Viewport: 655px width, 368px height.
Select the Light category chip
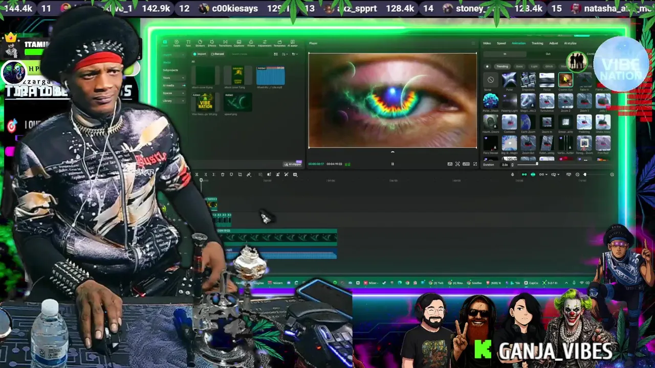(x=534, y=66)
